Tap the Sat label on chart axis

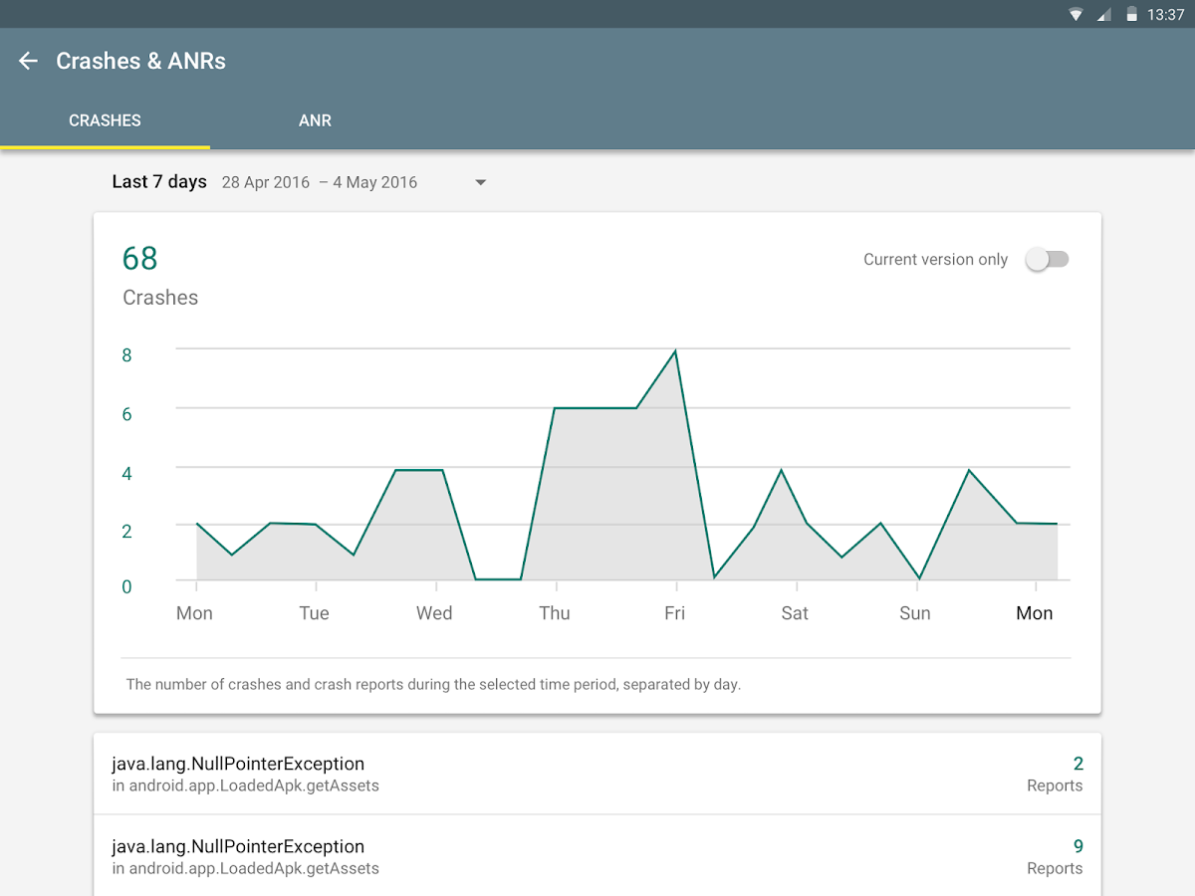point(795,613)
